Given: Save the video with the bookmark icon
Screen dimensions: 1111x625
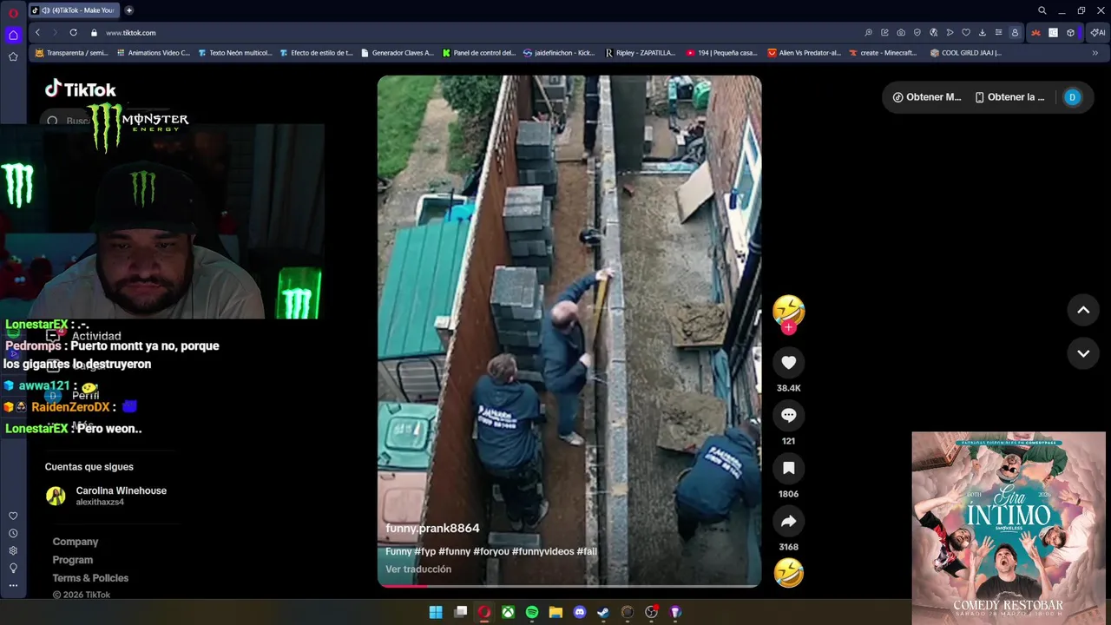Looking at the screenshot, I should 788,469.
